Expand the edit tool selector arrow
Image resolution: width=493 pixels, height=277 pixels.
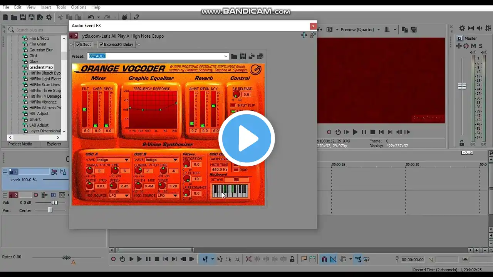click(212, 259)
